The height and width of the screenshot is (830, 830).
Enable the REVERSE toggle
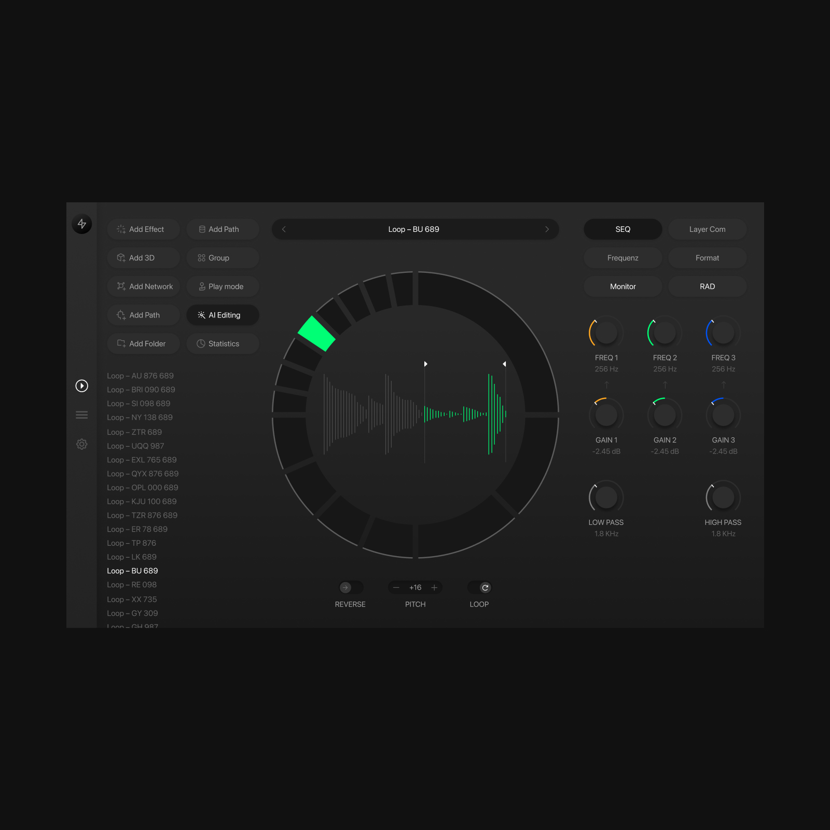(x=350, y=587)
